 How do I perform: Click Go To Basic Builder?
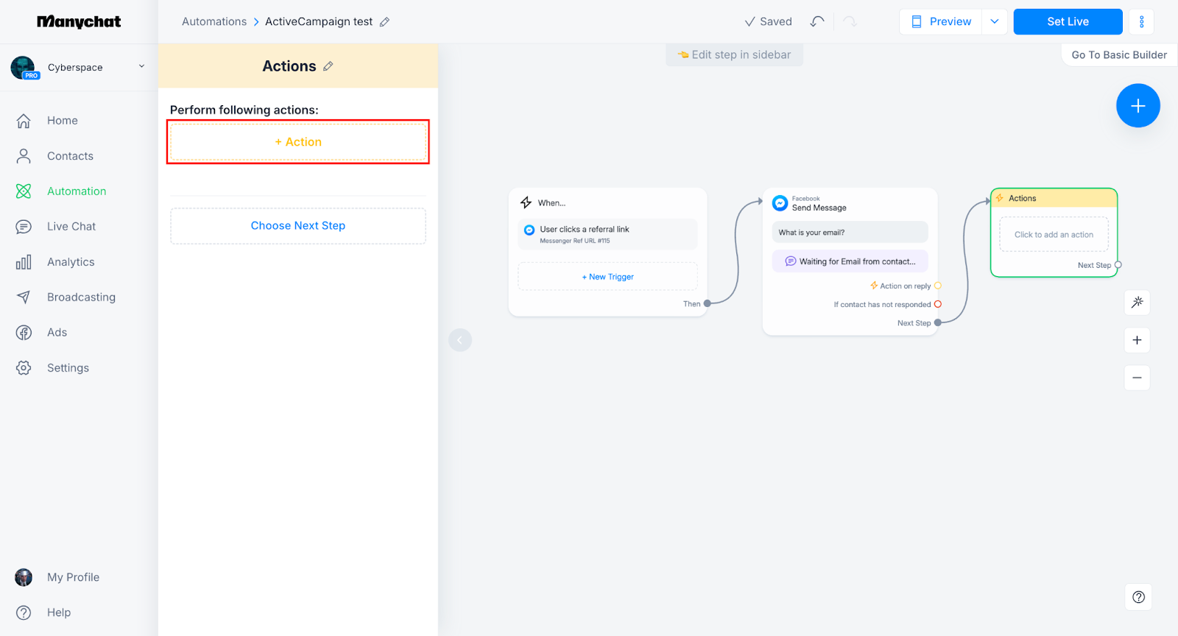[x=1119, y=54]
